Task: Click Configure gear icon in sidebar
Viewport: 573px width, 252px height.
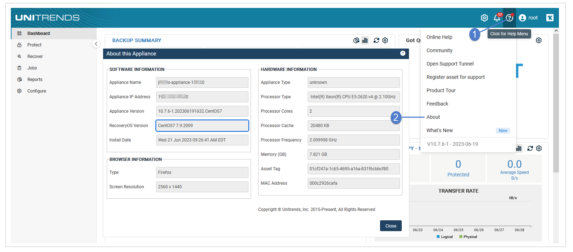Action: [x=19, y=91]
